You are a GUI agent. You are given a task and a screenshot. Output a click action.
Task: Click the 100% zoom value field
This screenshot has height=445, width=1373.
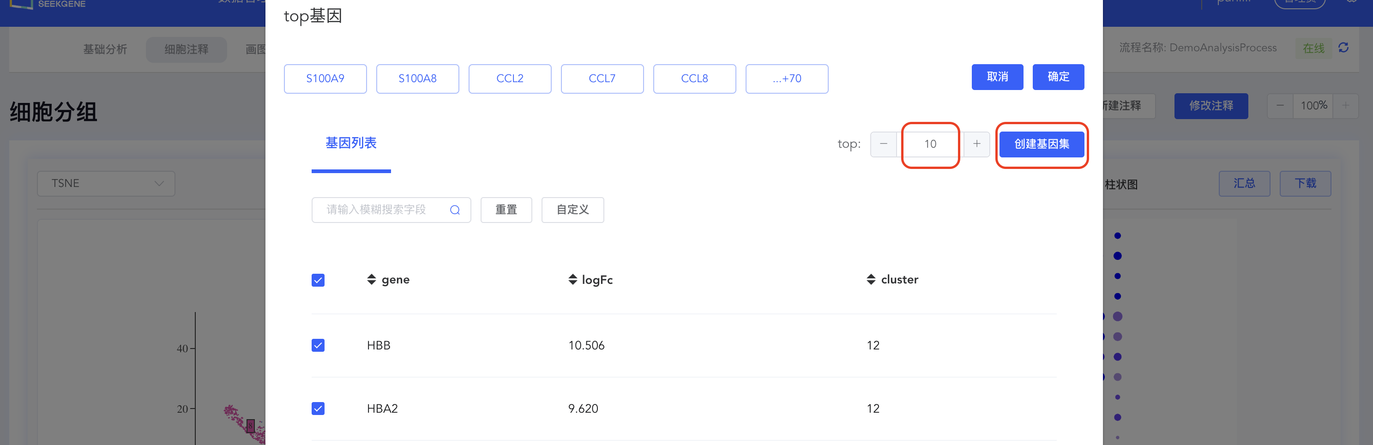1313,106
